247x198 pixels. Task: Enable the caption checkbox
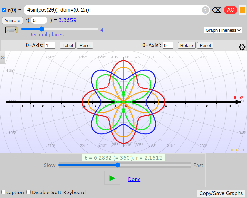pos(4,192)
